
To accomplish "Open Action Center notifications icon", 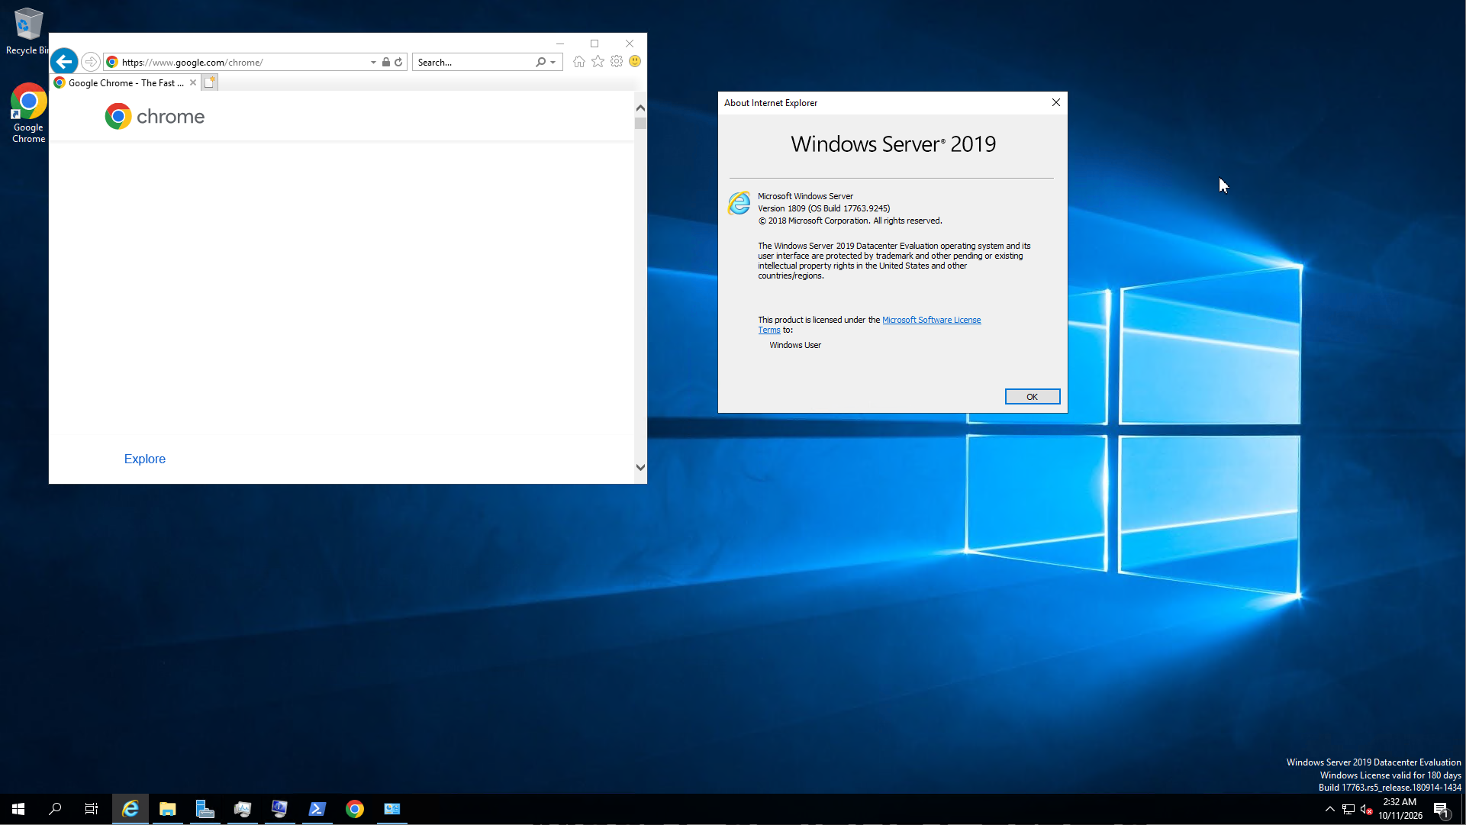I will click(1442, 810).
